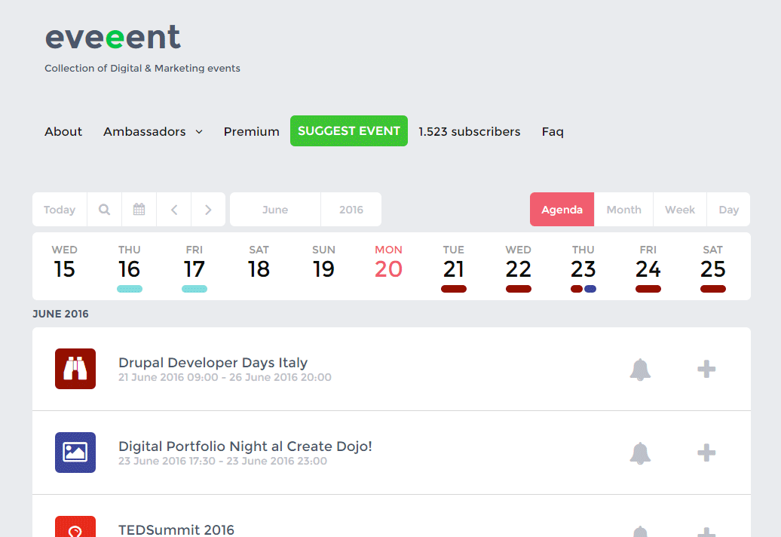781x537 pixels.
Task: Select Friday 17 in date strip
Action: (x=194, y=262)
